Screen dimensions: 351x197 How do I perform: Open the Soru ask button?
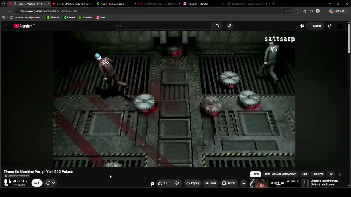pyautogui.click(x=211, y=183)
